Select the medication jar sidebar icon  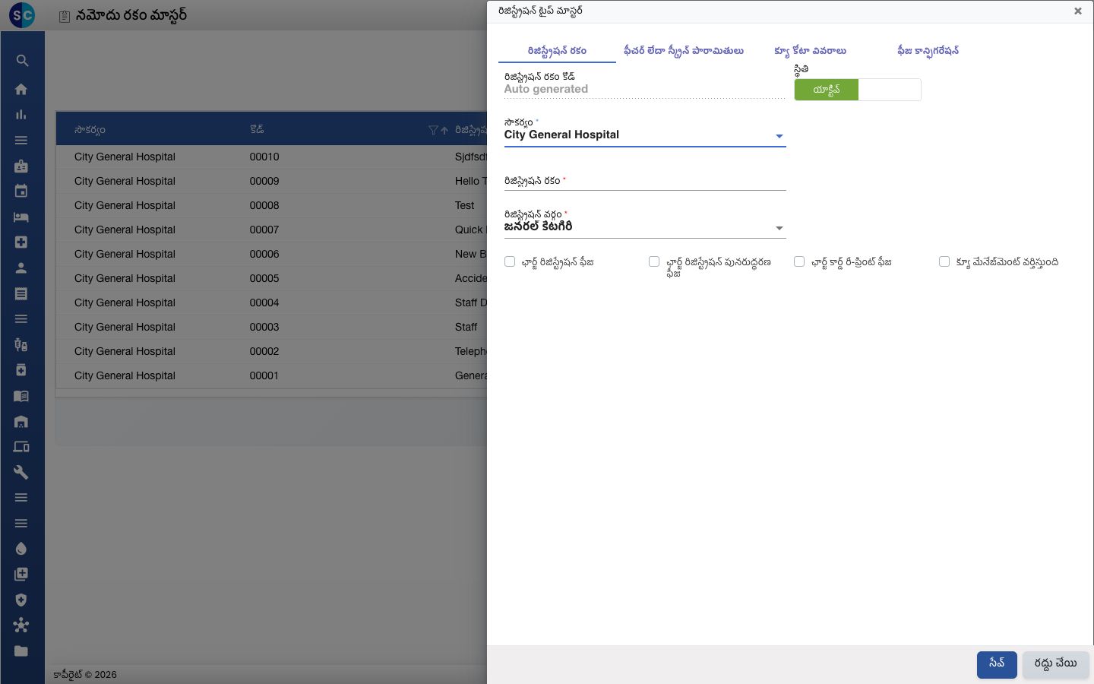[21, 370]
